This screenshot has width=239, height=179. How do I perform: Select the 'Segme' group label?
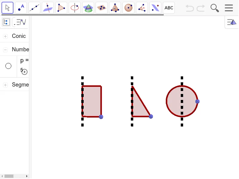[x=20, y=85]
